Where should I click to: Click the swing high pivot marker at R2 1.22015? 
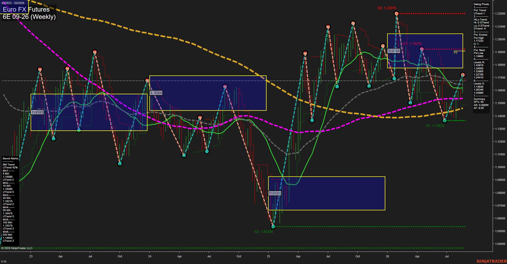[396, 14]
